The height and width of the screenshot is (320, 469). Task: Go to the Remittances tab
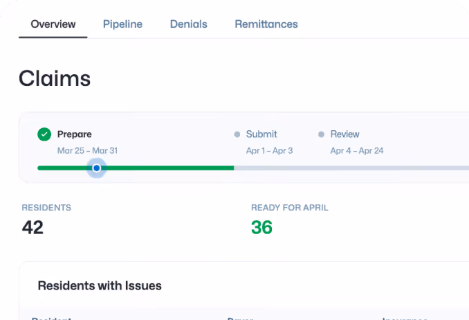pos(266,24)
